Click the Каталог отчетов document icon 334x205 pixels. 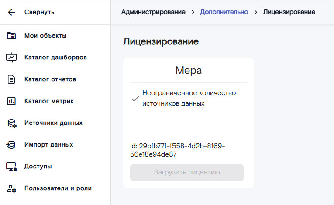pyautogui.click(x=11, y=79)
